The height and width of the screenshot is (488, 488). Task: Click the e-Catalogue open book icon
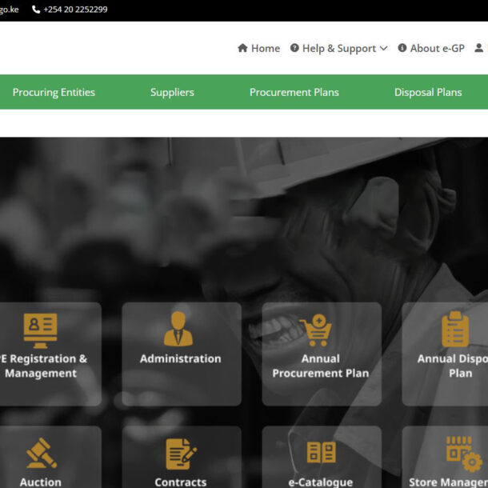[x=322, y=452]
